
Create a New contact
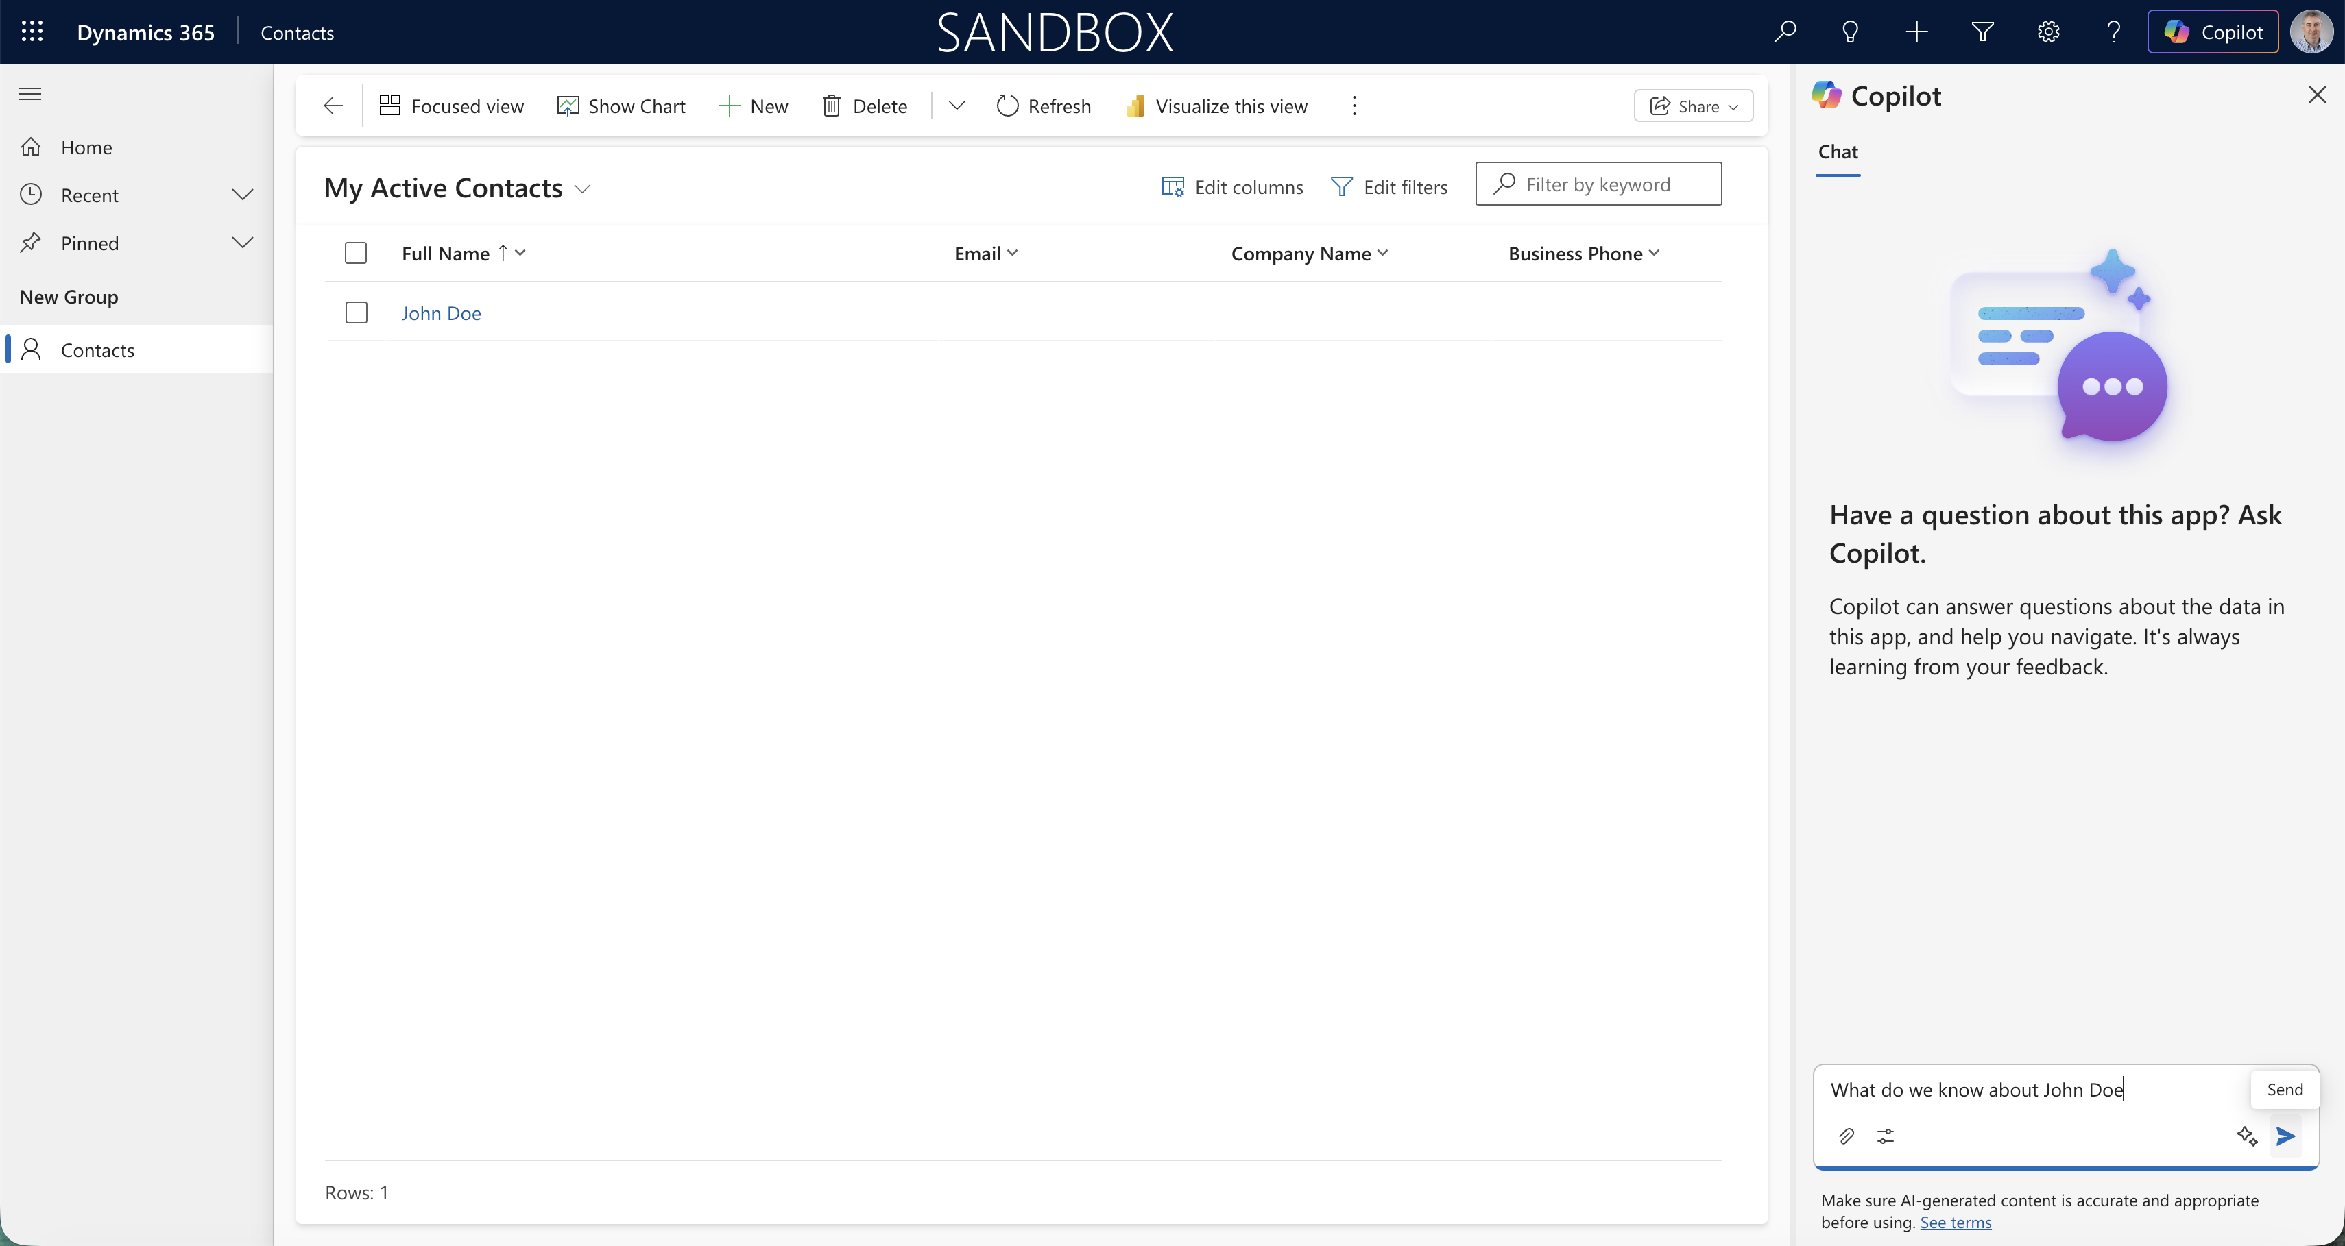[x=753, y=106]
